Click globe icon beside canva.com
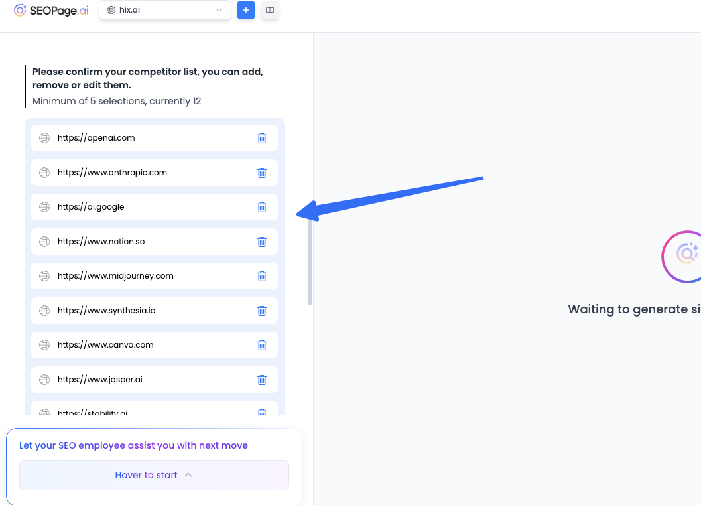This screenshot has width=701, height=505. (44, 345)
